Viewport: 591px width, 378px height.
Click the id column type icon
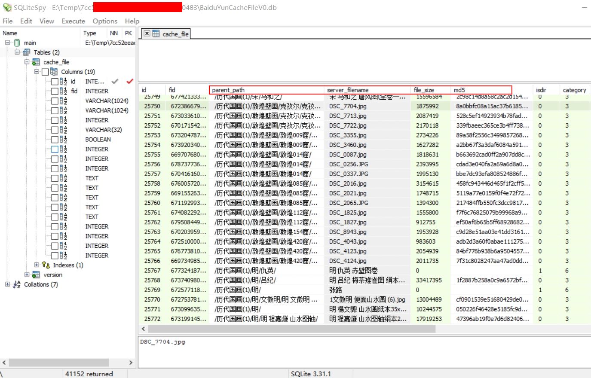tap(64, 82)
